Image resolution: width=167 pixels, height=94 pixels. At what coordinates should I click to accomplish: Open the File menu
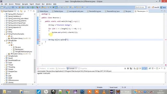point(2,4)
